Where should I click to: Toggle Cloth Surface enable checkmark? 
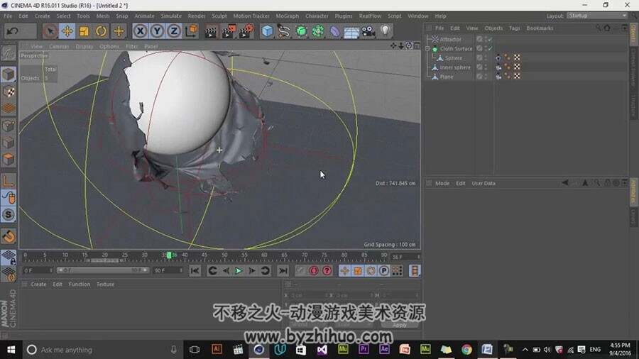point(490,48)
